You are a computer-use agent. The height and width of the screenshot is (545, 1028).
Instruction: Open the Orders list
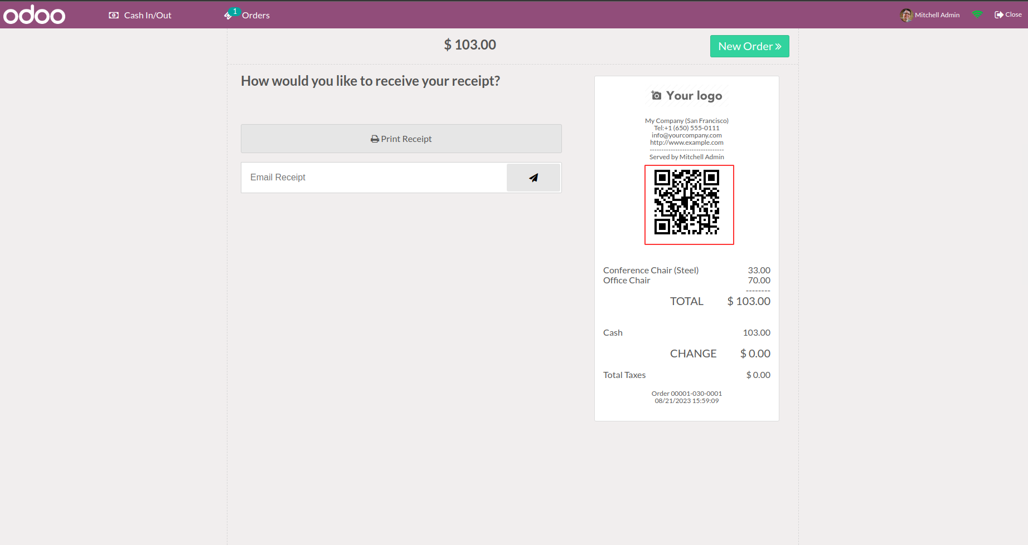coord(247,15)
